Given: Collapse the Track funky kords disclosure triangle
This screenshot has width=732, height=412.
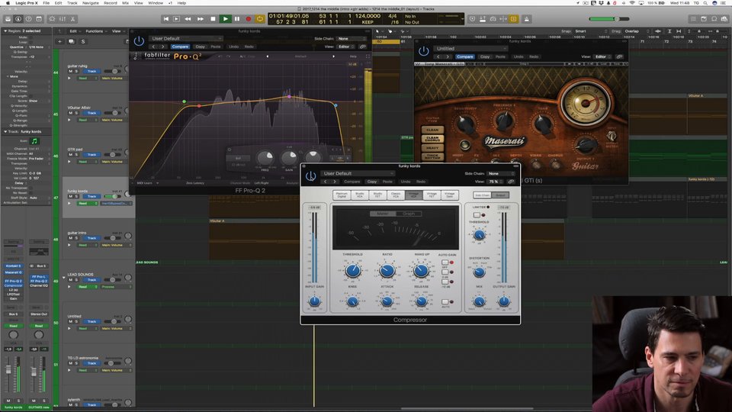Looking at the screenshot, I should 5,132.
